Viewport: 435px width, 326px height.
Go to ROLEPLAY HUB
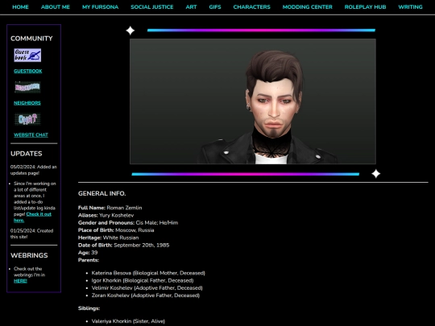(365, 7)
